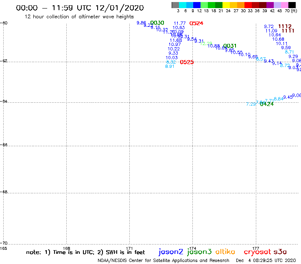
Task: Click the (ft) unit label of the scale
Action: coord(294,11)
